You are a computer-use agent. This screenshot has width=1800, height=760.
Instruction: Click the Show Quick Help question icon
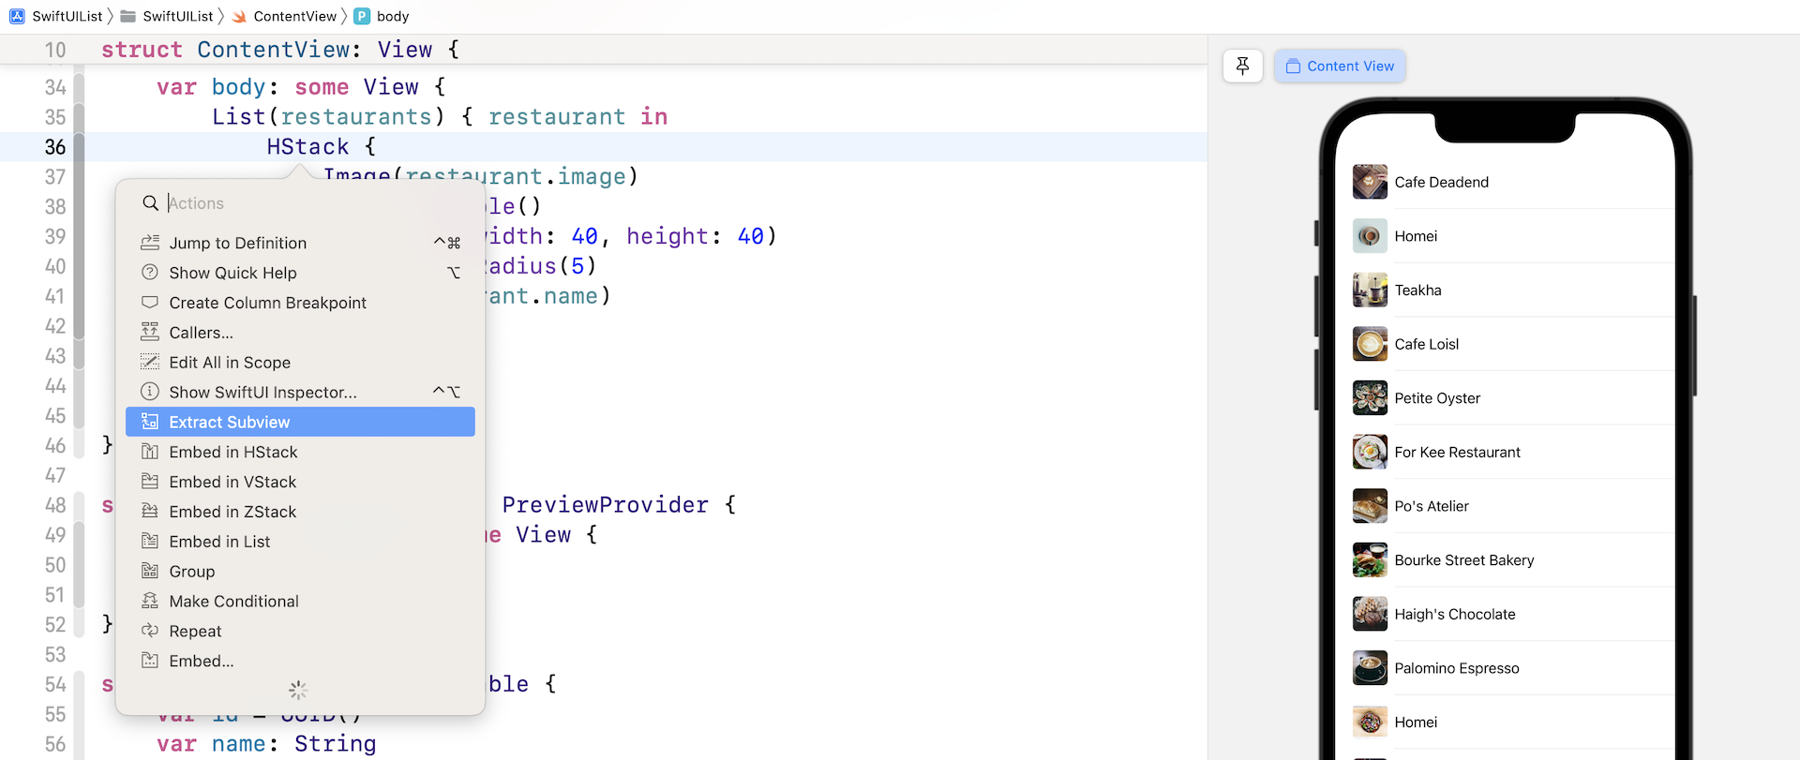(150, 273)
